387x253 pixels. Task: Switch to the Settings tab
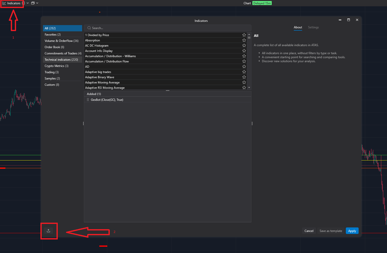tap(313, 27)
